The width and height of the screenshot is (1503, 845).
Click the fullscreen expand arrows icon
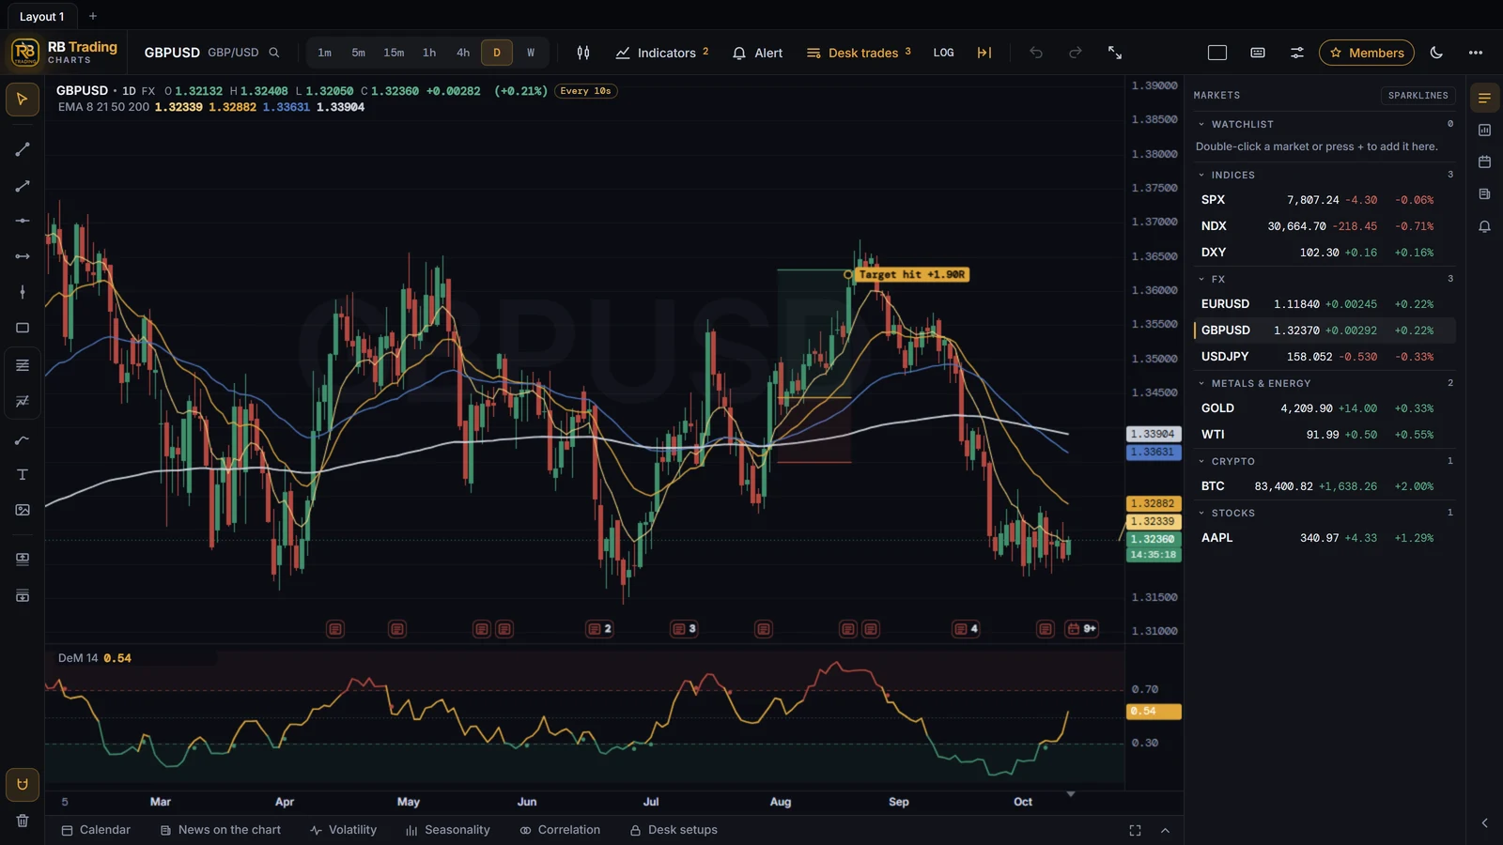pos(1115,53)
